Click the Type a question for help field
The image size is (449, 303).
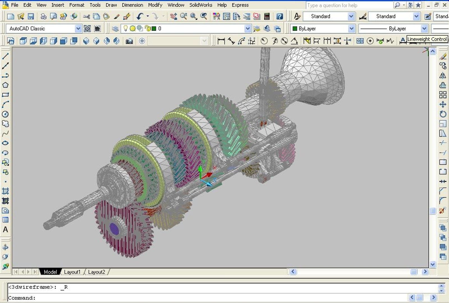coord(350,5)
